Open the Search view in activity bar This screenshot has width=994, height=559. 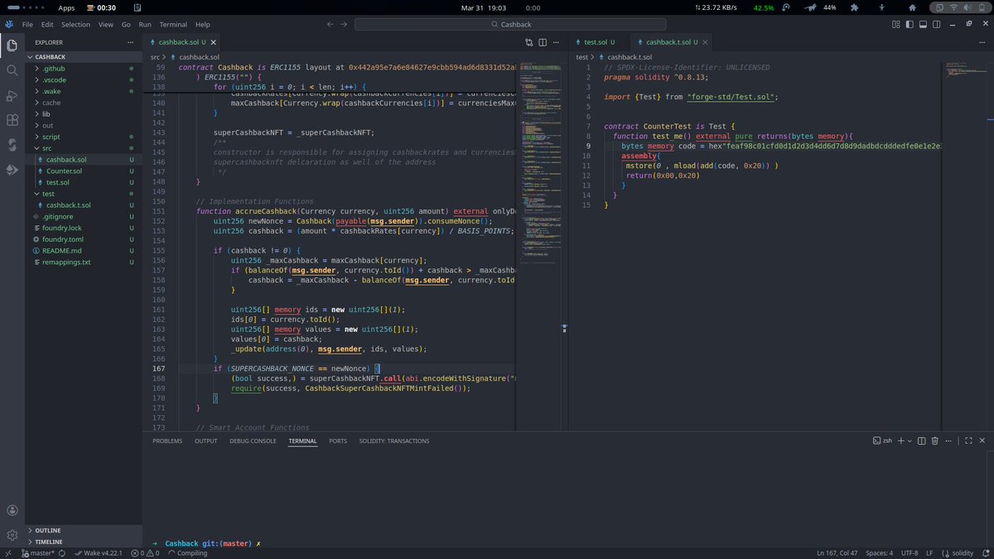[12, 70]
